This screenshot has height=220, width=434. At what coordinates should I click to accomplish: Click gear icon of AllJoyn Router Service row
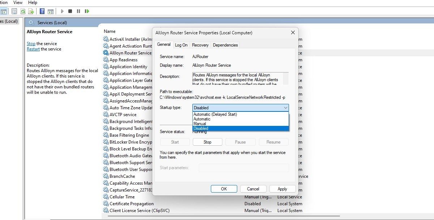106,53
